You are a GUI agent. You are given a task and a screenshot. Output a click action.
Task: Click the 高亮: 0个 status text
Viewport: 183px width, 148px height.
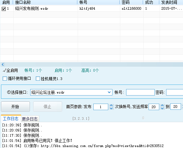(x=90, y=70)
